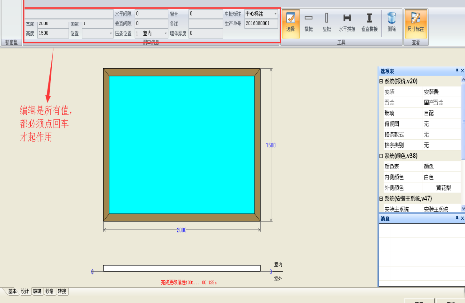The height and width of the screenshot is (303, 465).
Task: Click the empty 备注 remarks field
Action: coord(205,24)
